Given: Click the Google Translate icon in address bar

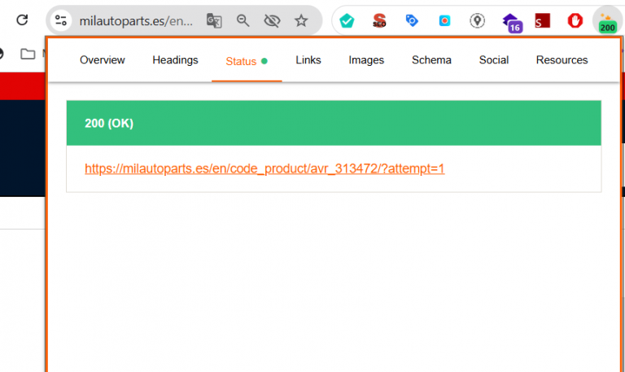Looking at the screenshot, I should (214, 20).
